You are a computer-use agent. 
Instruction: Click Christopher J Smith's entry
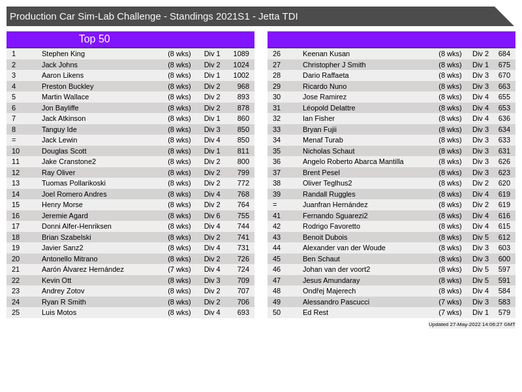334,65
